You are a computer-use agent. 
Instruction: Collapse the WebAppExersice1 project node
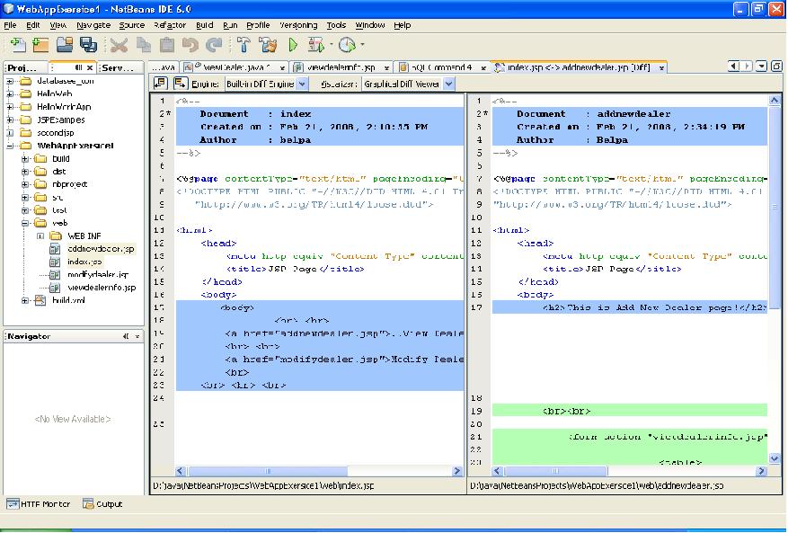click(x=10, y=146)
